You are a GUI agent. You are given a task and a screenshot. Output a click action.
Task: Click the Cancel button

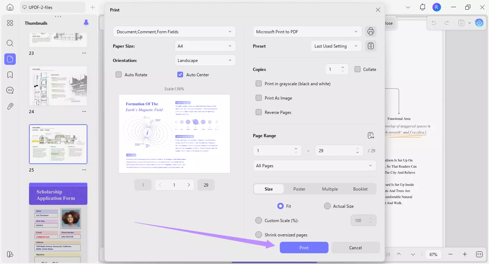point(355,248)
